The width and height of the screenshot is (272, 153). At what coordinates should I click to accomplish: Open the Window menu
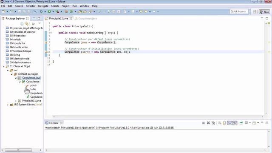pyautogui.click(x=85, y=6)
